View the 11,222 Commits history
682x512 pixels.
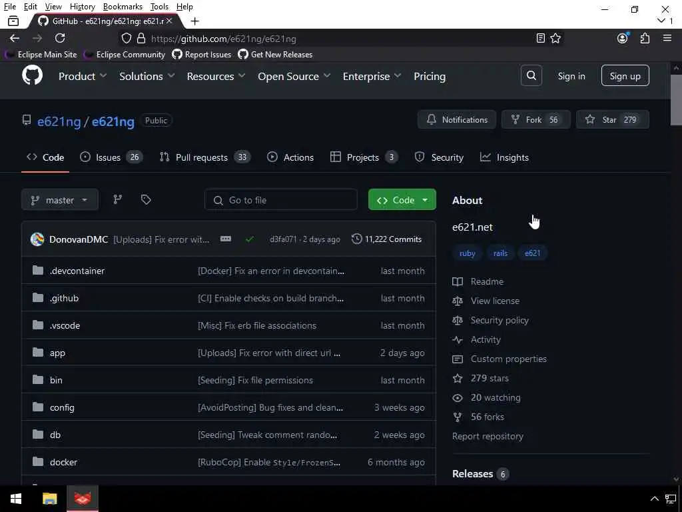pyautogui.click(x=387, y=239)
